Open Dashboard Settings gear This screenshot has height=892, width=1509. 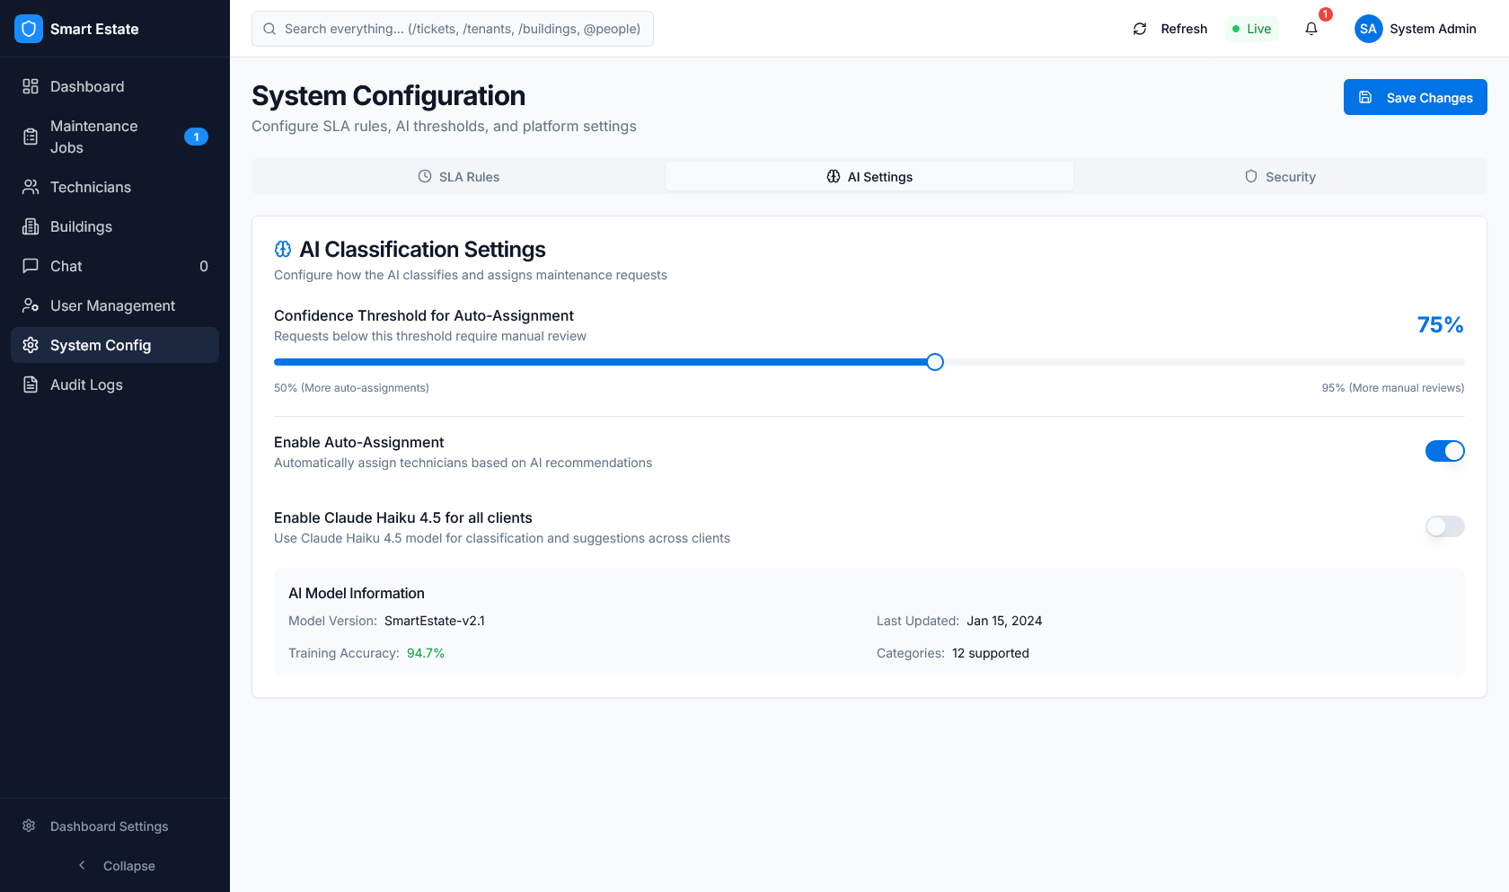click(30, 826)
